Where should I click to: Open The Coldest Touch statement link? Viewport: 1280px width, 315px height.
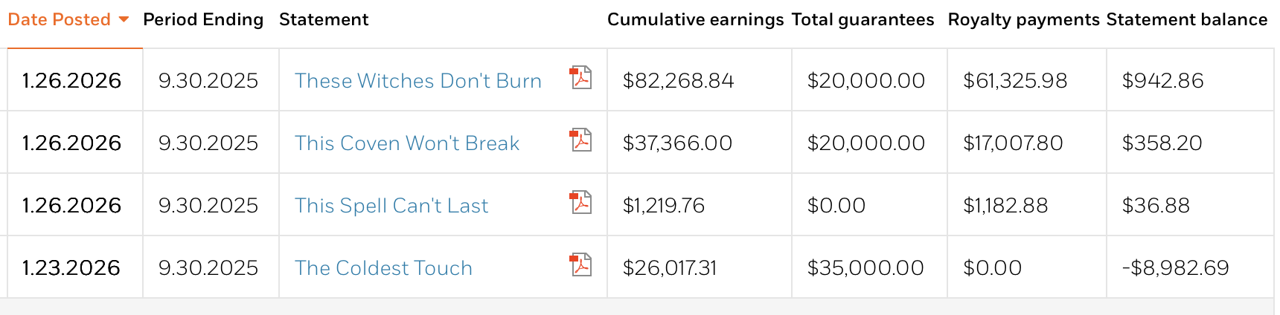click(x=383, y=267)
